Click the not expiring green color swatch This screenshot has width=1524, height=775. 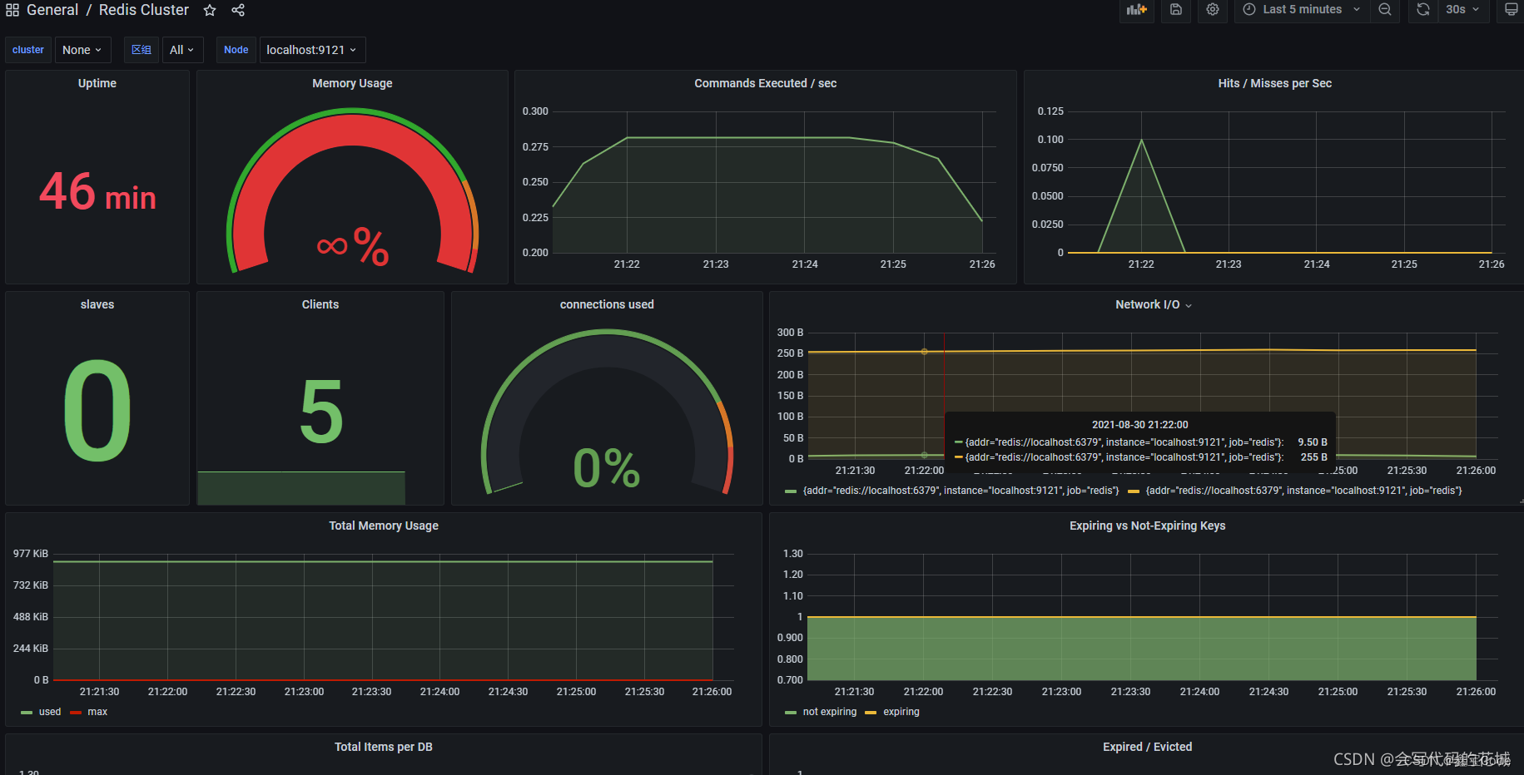coord(791,713)
